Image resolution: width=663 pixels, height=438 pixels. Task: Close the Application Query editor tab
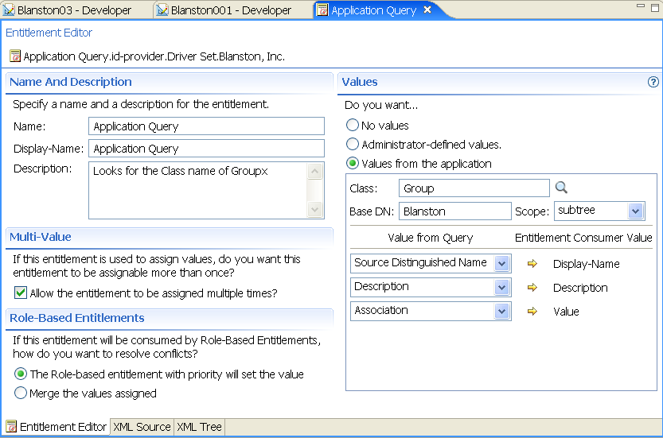[x=427, y=10]
